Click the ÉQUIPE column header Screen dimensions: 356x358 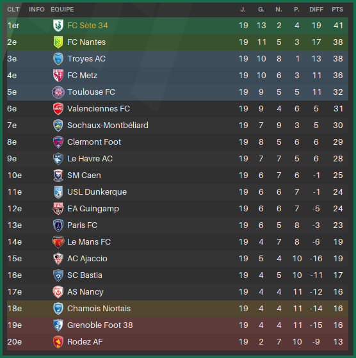pos(62,10)
